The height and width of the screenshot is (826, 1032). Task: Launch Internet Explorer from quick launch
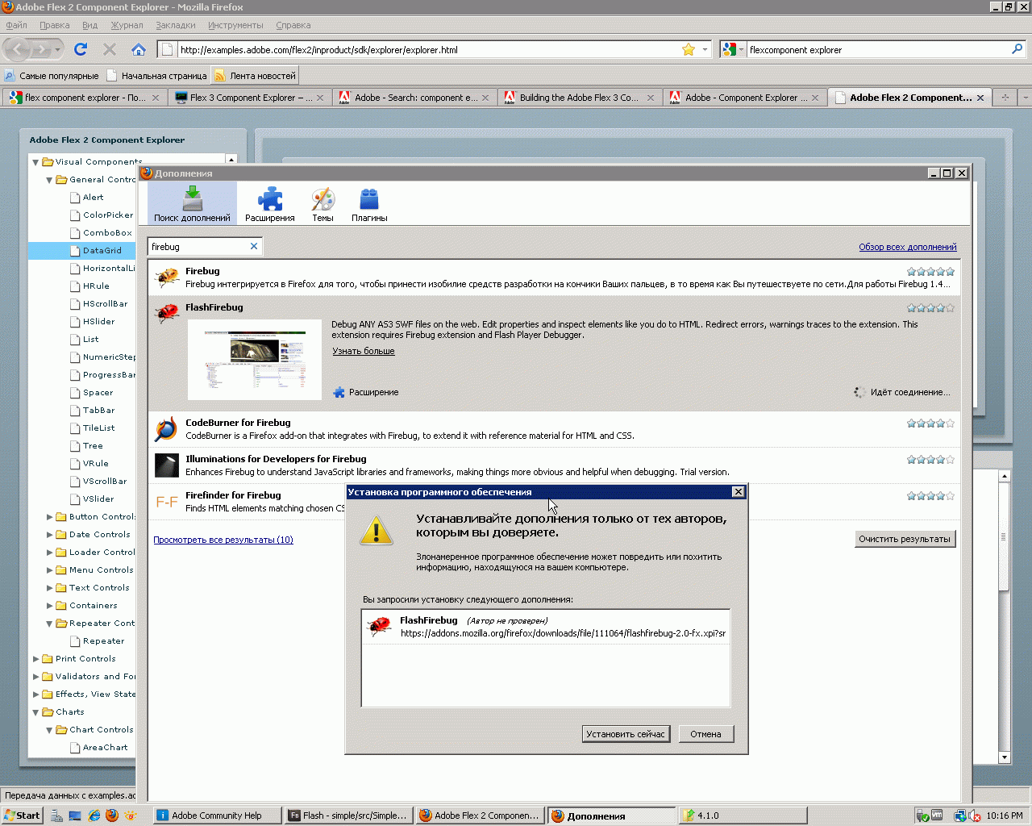[94, 816]
